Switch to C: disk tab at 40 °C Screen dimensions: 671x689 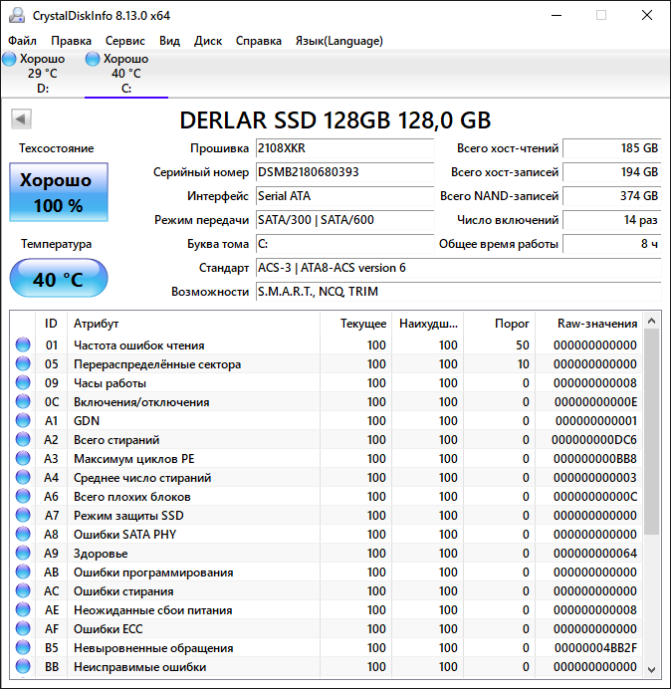click(x=126, y=74)
